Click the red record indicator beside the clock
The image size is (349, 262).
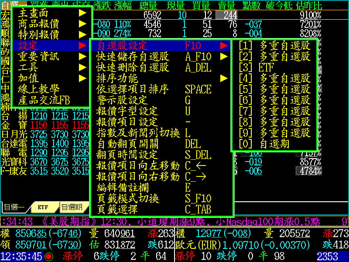pos(49,256)
